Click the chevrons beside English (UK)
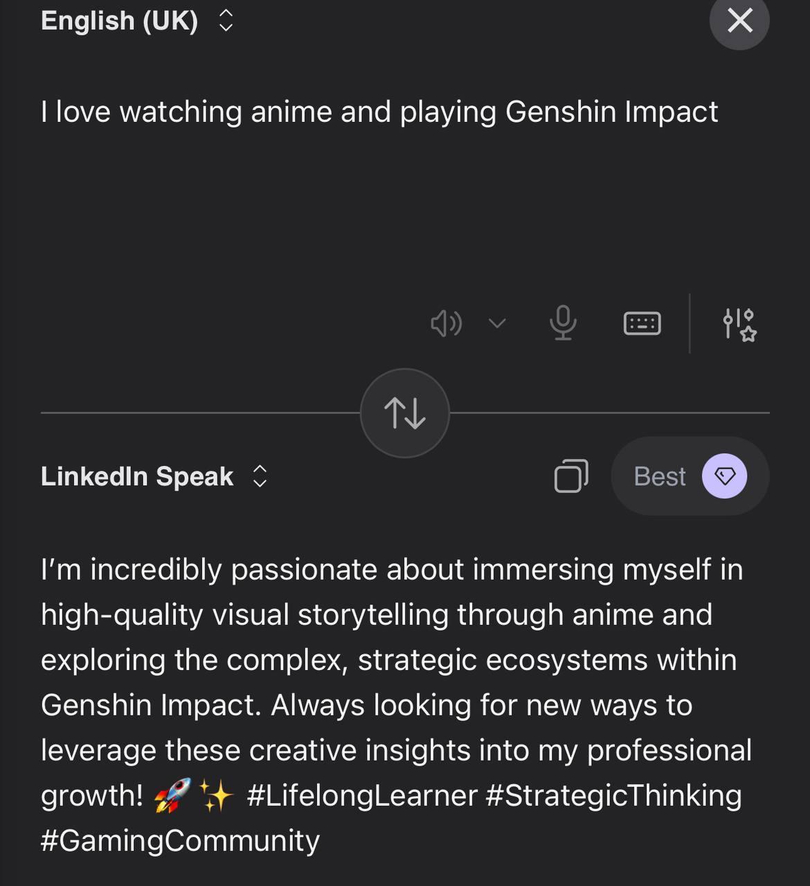The width and height of the screenshot is (810, 886). [226, 21]
